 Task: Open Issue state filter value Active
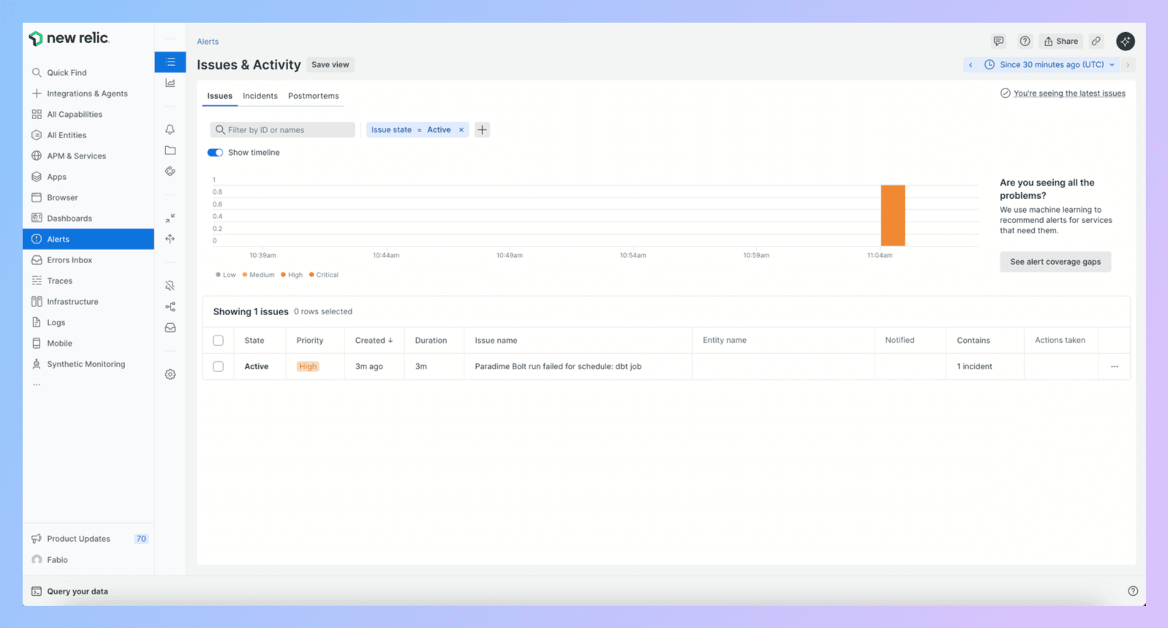[x=439, y=130]
